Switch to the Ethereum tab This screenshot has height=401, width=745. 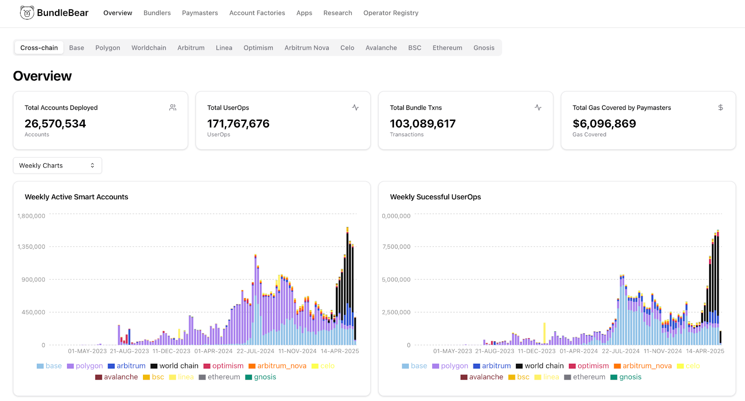coord(447,48)
